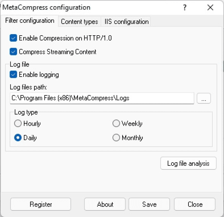
Task: Click the Close button at bottom
Action: 195,204
